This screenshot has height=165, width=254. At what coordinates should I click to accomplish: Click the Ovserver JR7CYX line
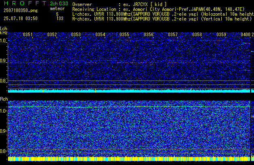(x=120, y=4)
